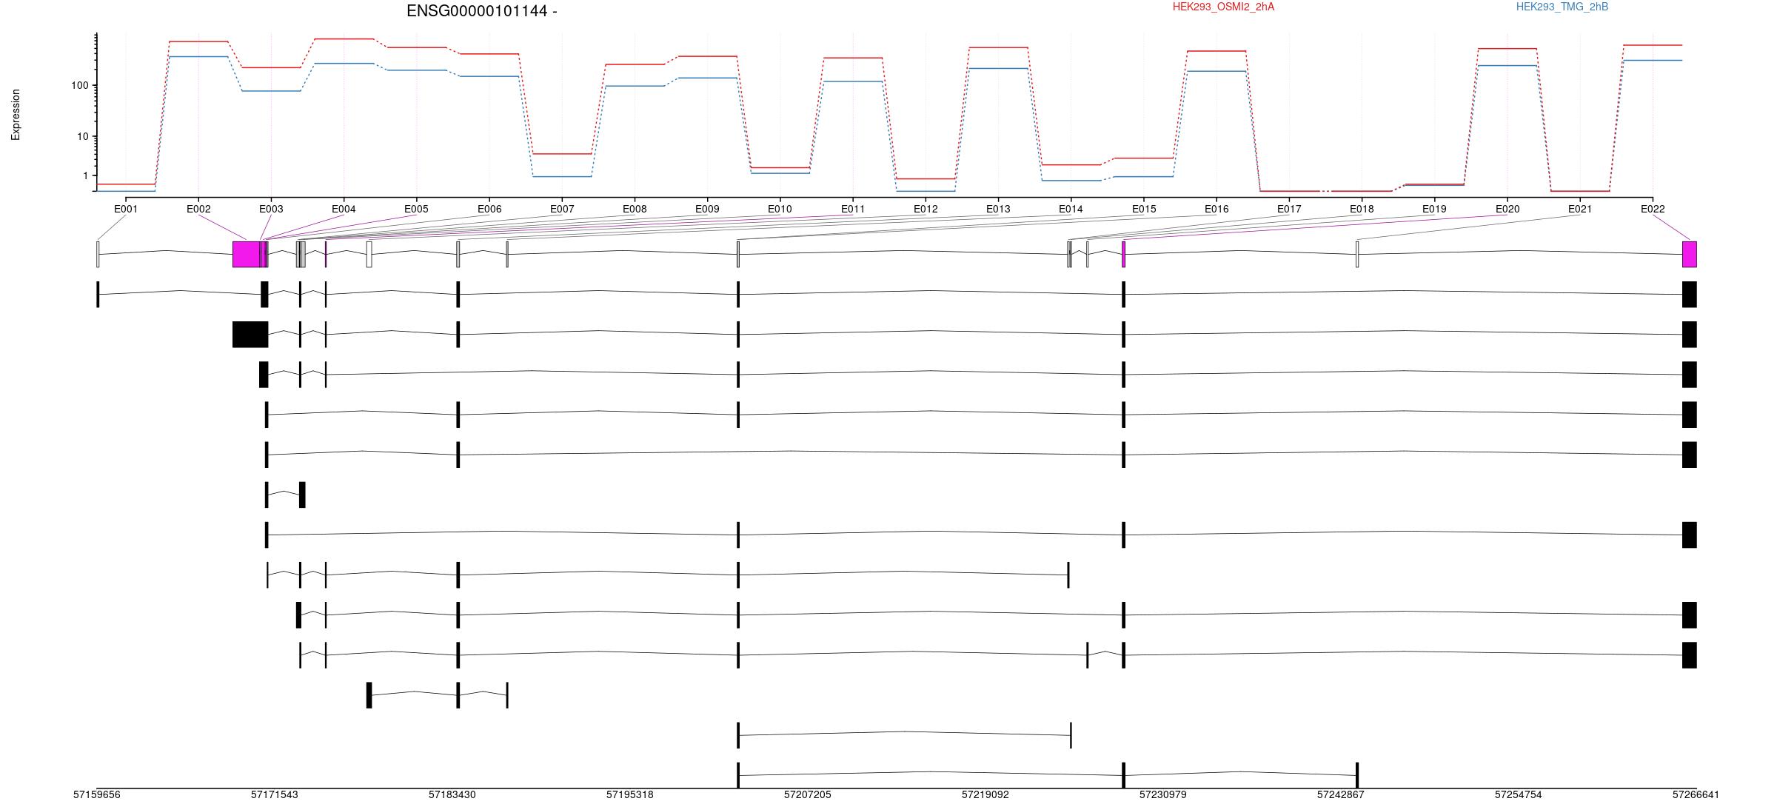Image resolution: width=1777 pixels, height=807 pixels.
Task: Click exon label E021
Action: click(x=1580, y=210)
